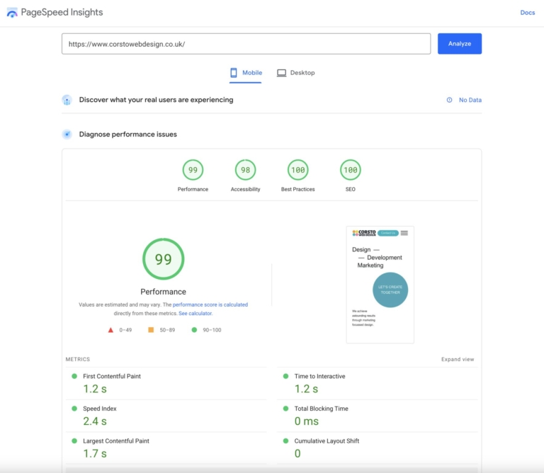This screenshot has width=544, height=473.
Task: Click the mobile phone icon
Action: 234,73
